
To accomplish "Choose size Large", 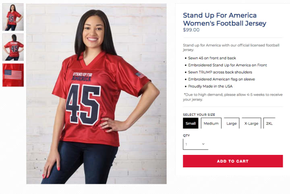I will pos(232,123).
